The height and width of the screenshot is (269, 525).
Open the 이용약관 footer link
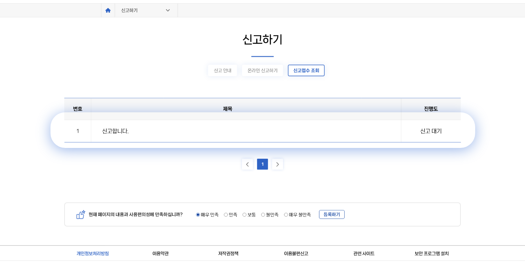point(161,254)
